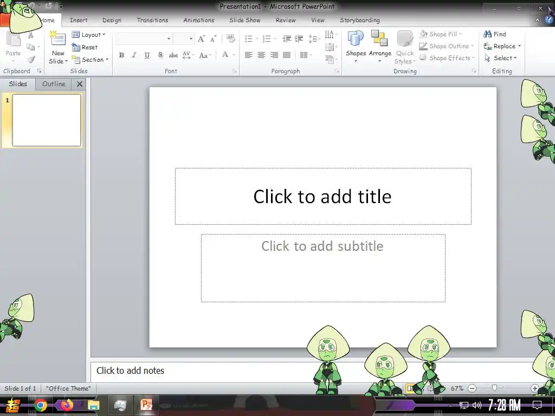Adjust the zoom slider handle
Screen dimensions: 555x416
tap(494, 388)
